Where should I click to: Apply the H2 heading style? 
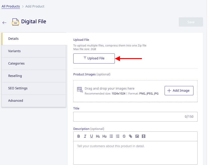(x=104, y=136)
